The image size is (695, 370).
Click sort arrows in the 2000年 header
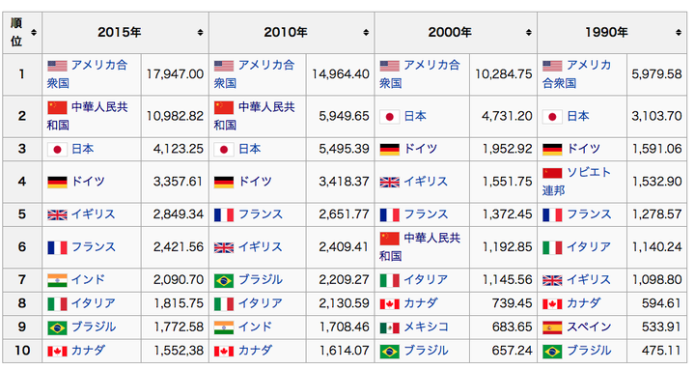[x=529, y=33]
